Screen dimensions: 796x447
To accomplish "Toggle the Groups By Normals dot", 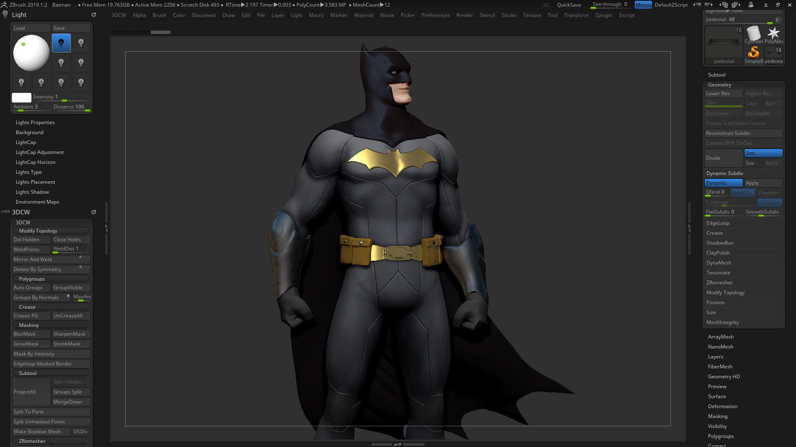I will pyautogui.click(x=68, y=296).
